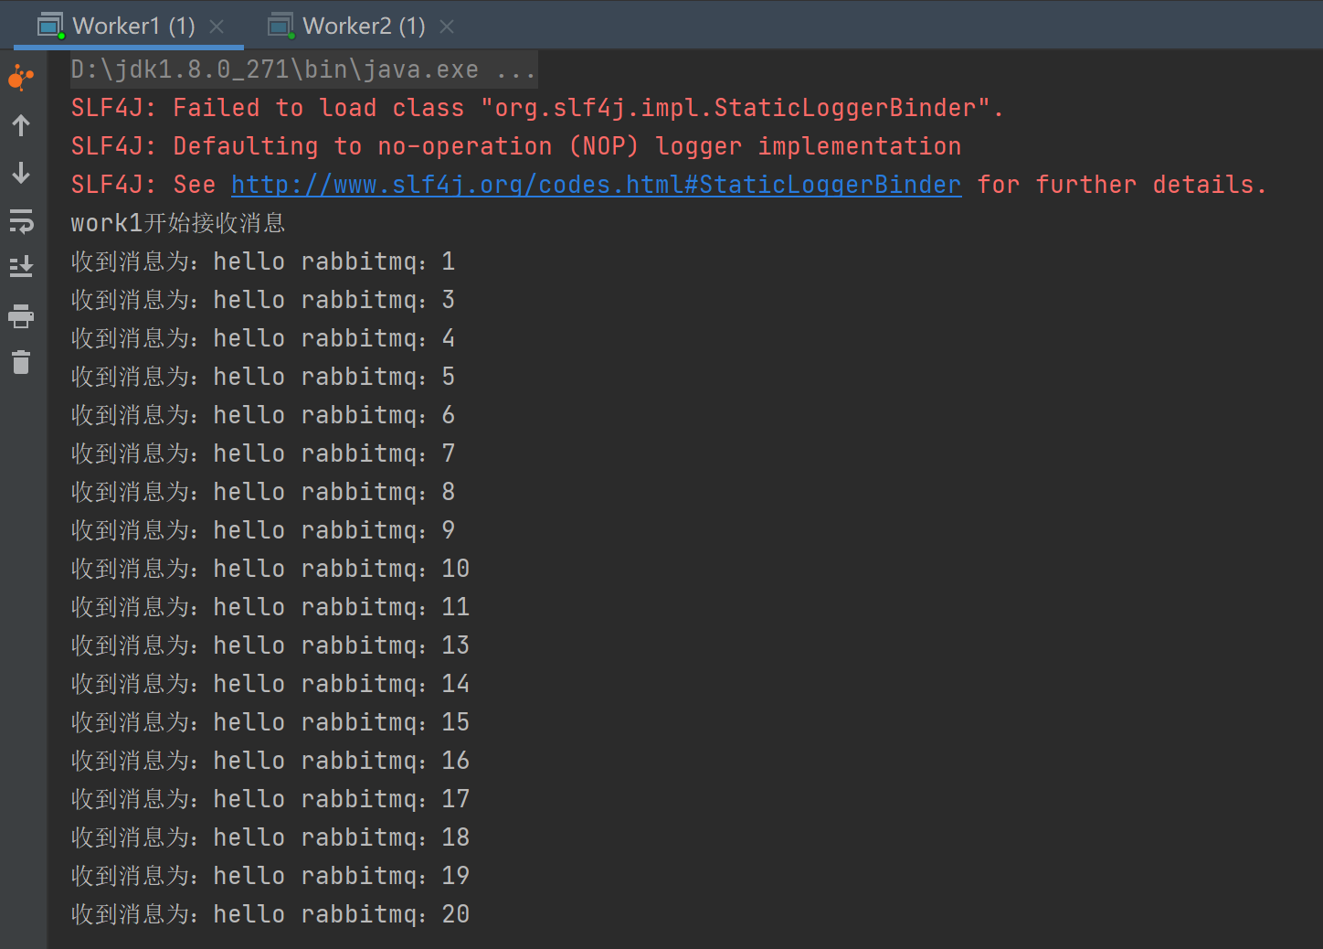The height and width of the screenshot is (949, 1323).
Task: Open the slf4j.org StaticLoggerBinder link
Action: tap(596, 185)
